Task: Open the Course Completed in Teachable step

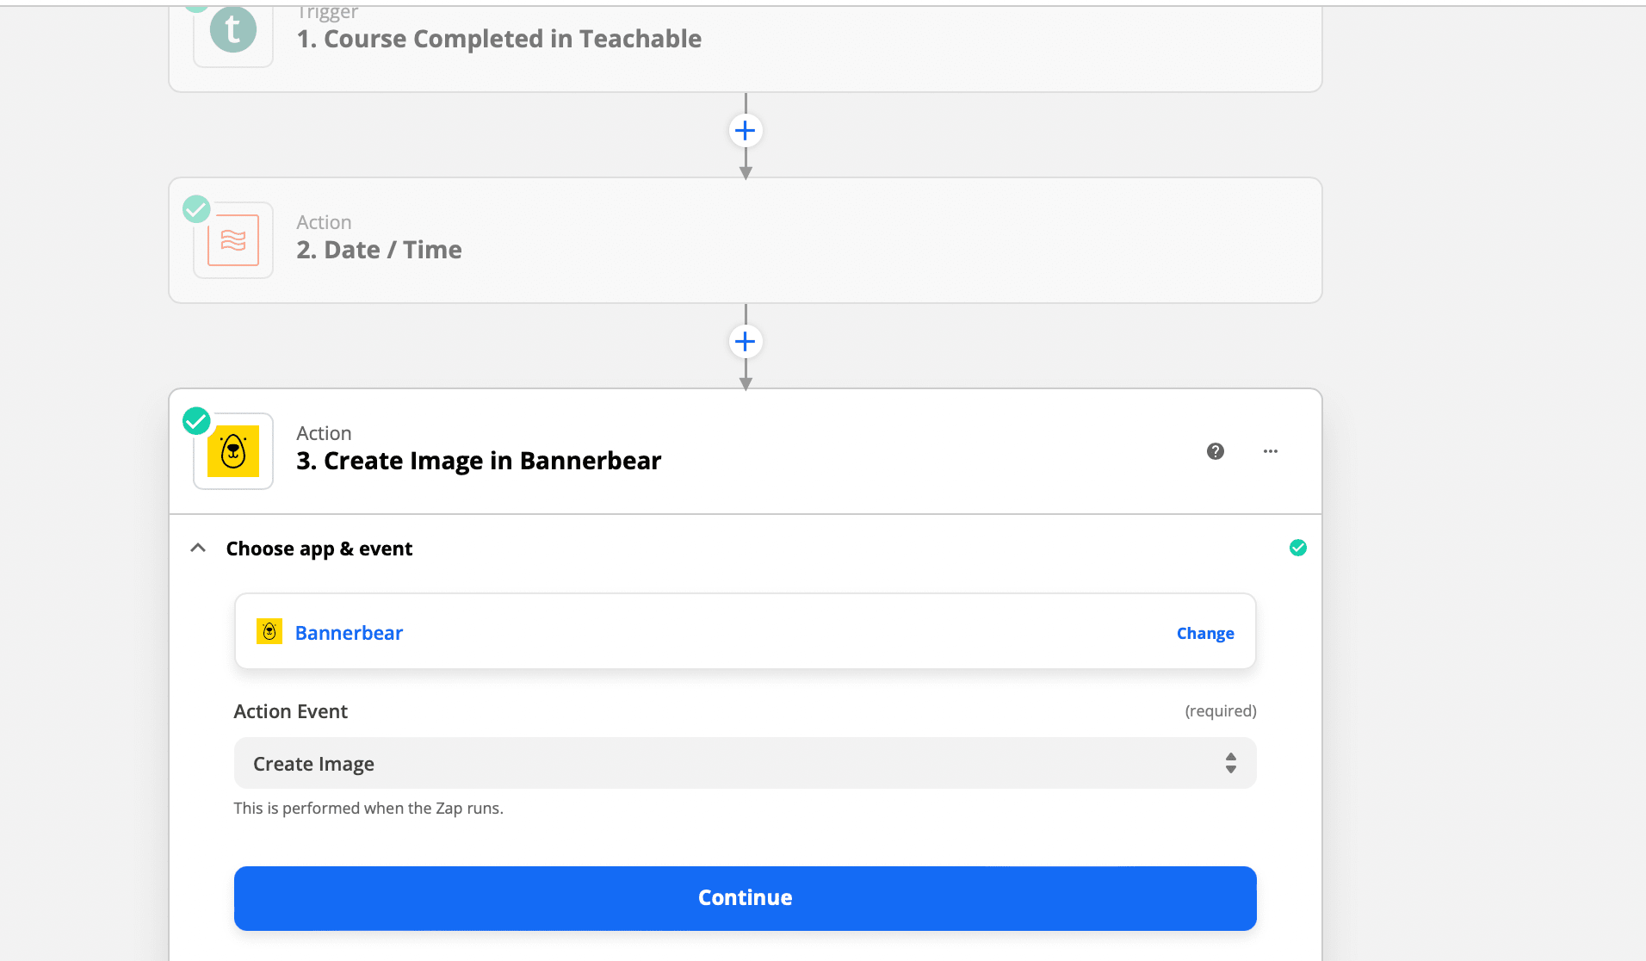Action: (x=498, y=39)
